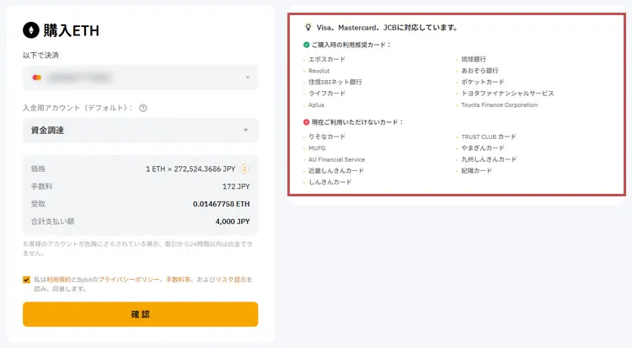Click the received amount 0.01467758 ETH

click(222, 204)
